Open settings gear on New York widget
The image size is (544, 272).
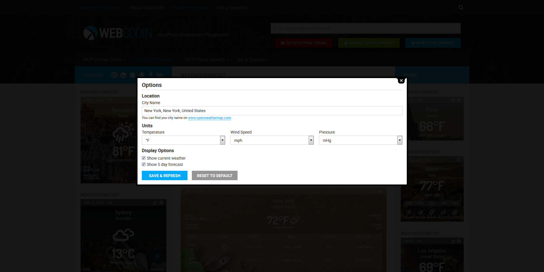(x=380, y=191)
